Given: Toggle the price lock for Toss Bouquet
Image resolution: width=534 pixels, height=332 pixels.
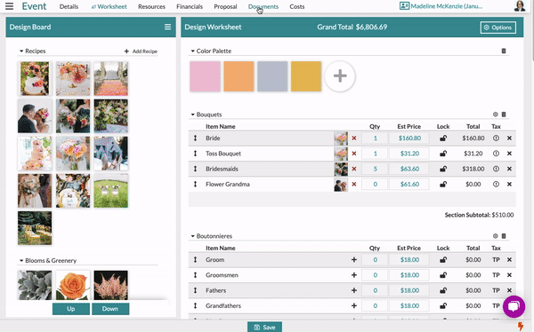Looking at the screenshot, I should point(443,154).
